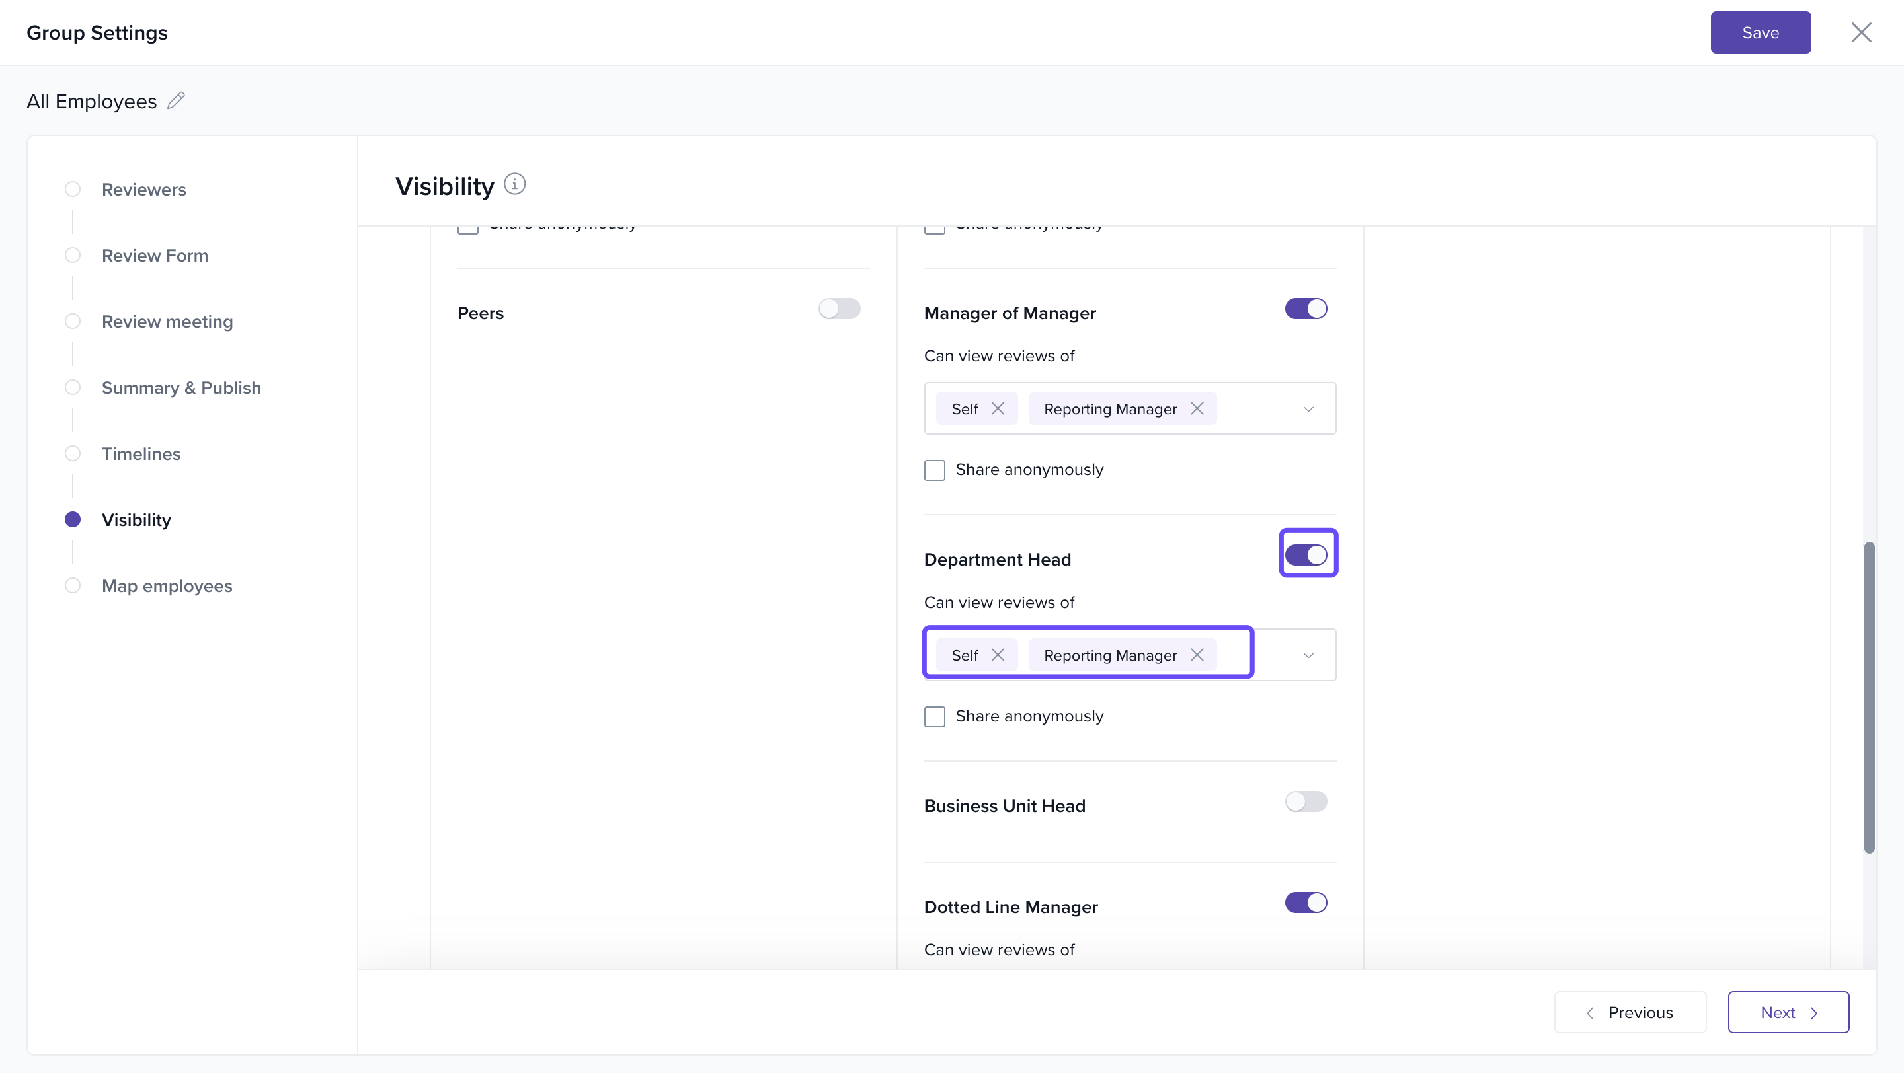
Task: Click the info icon next to Visibility heading
Action: tap(514, 184)
